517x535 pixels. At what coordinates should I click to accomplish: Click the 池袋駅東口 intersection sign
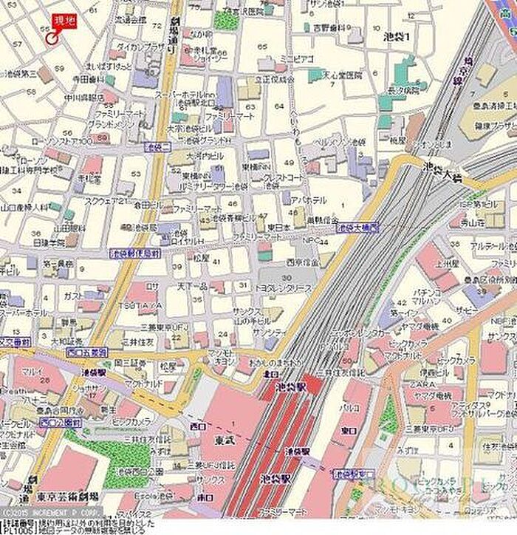[350, 473]
